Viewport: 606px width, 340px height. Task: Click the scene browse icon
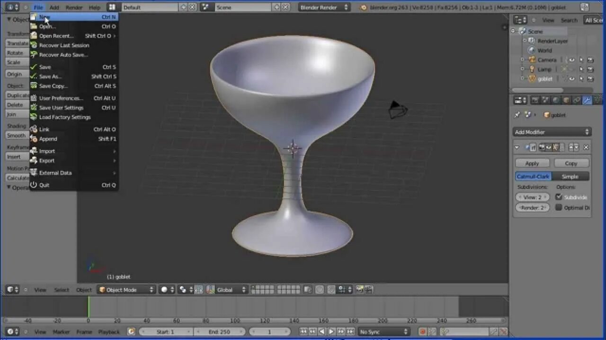(205, 7)
